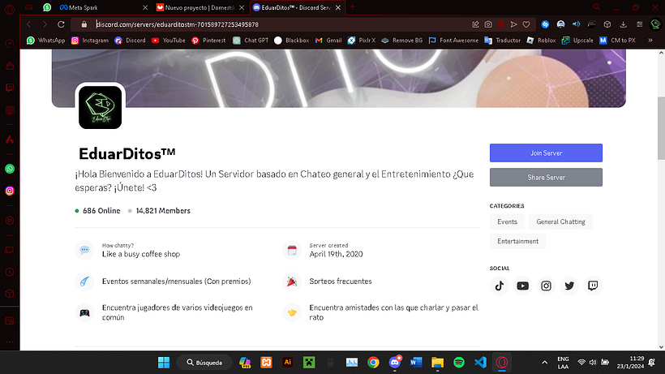665x374 pixels.
Task: Open the Shazam extension icon
Action: tap(545, 24)
